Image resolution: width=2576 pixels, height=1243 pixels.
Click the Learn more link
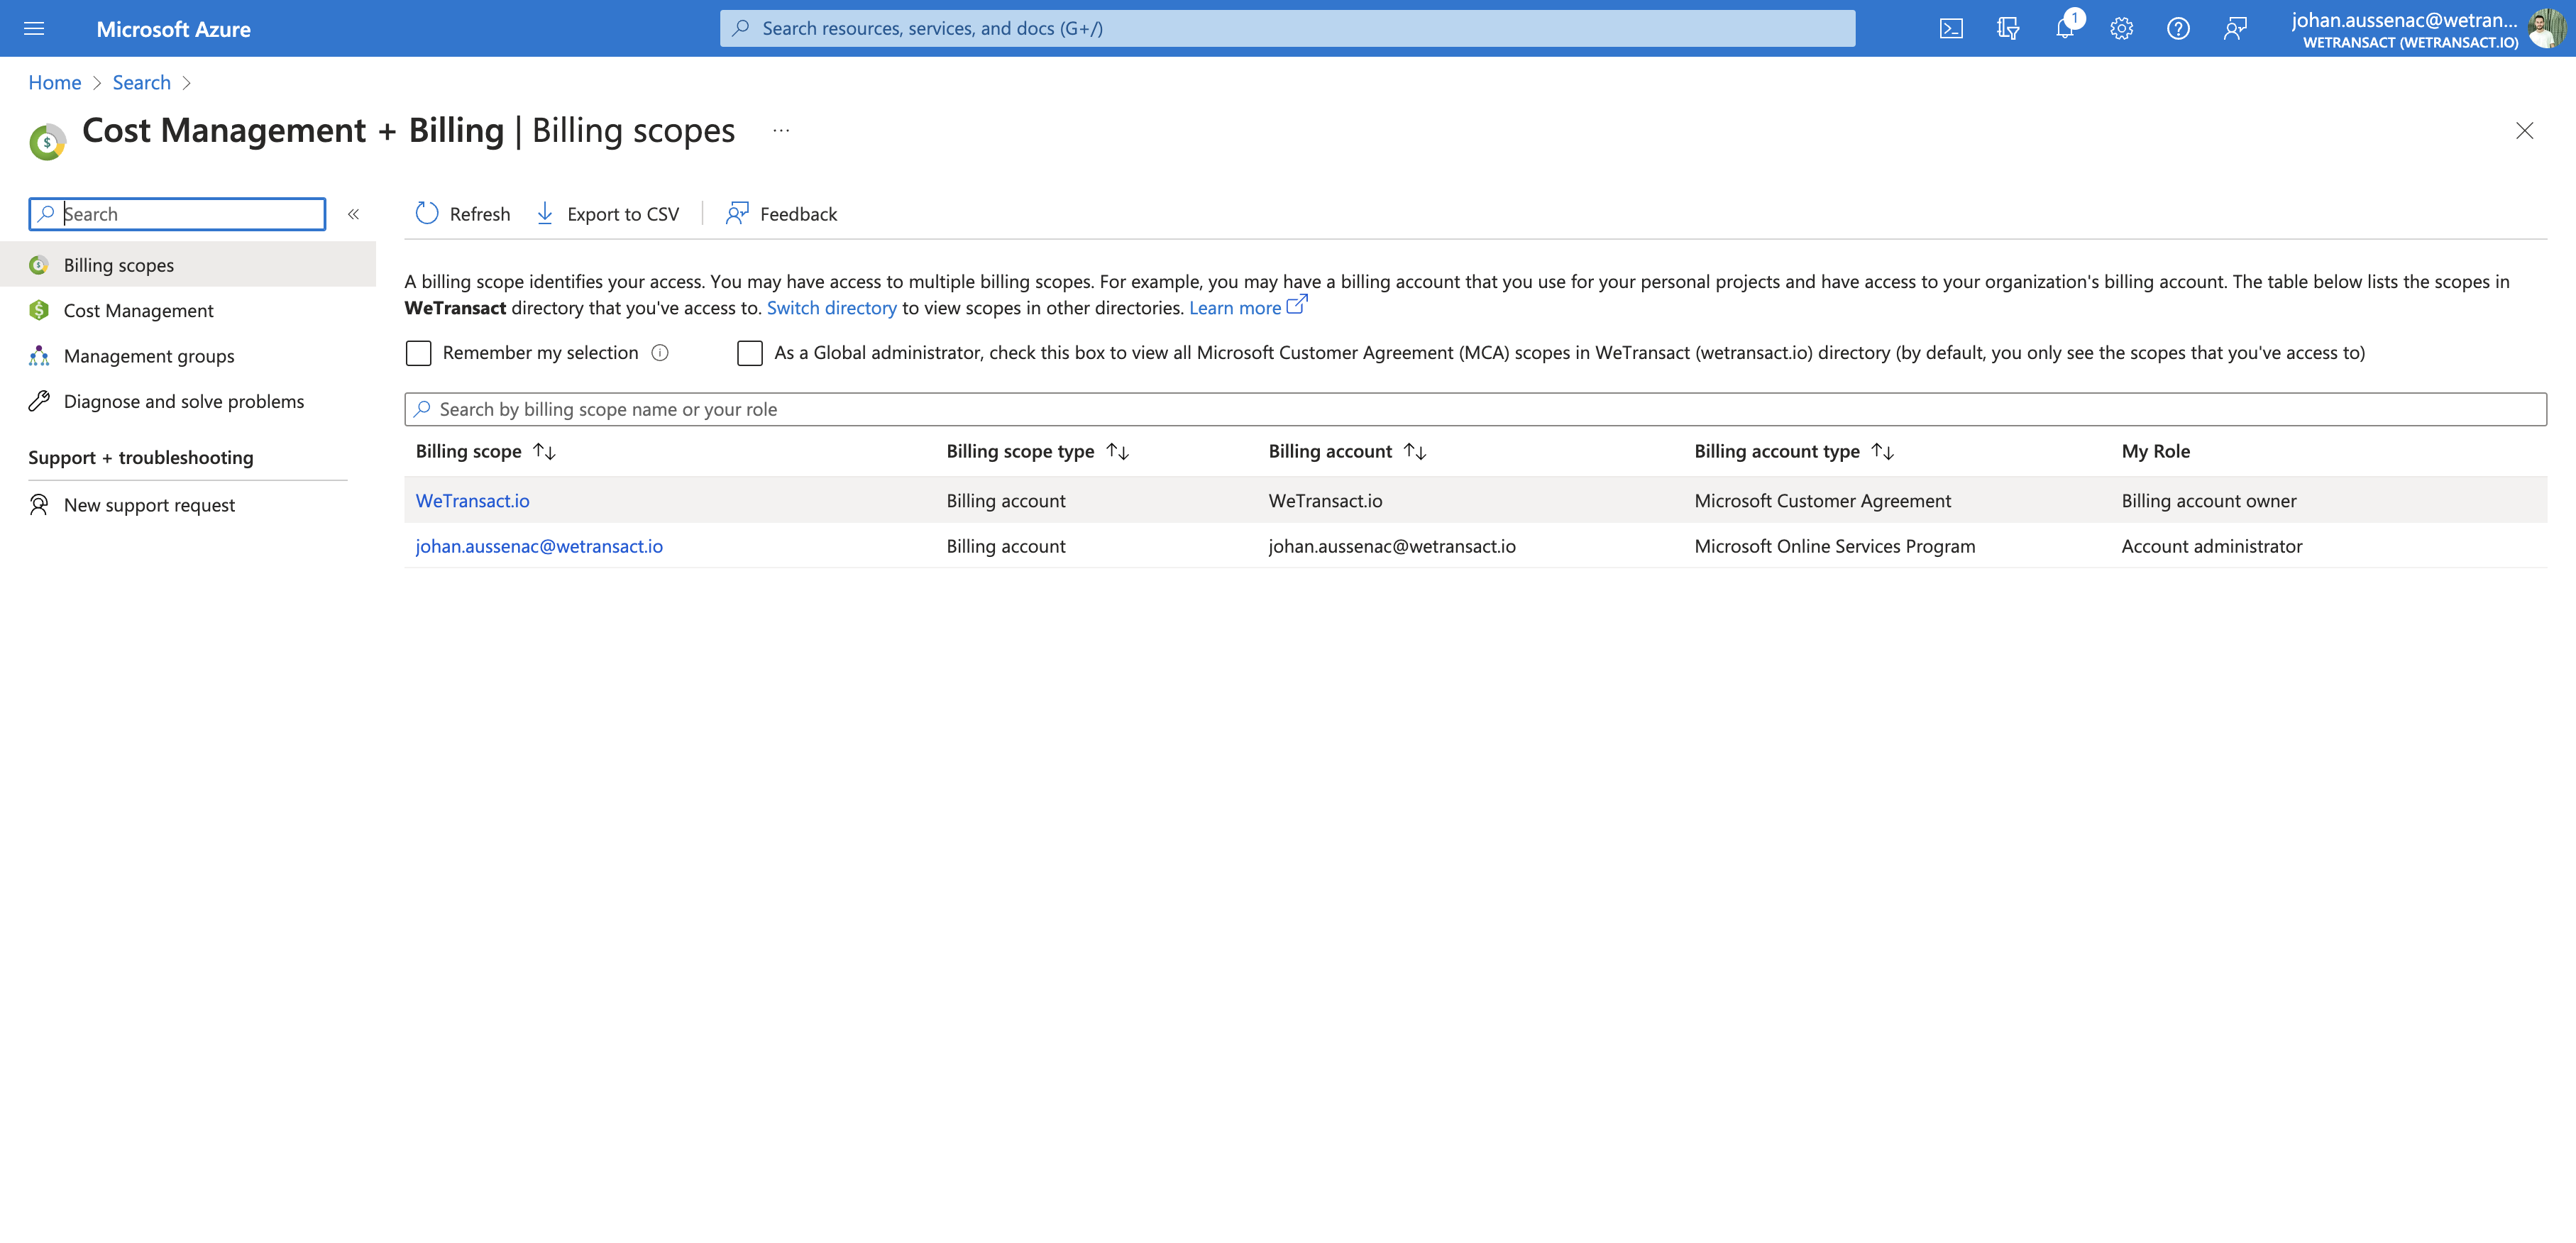click(1247, 308)
